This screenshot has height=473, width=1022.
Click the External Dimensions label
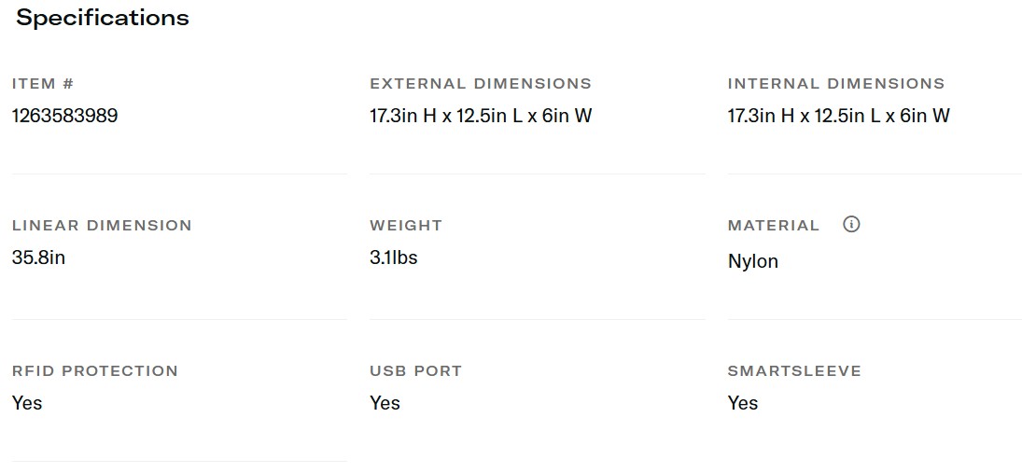click(481, 84)
